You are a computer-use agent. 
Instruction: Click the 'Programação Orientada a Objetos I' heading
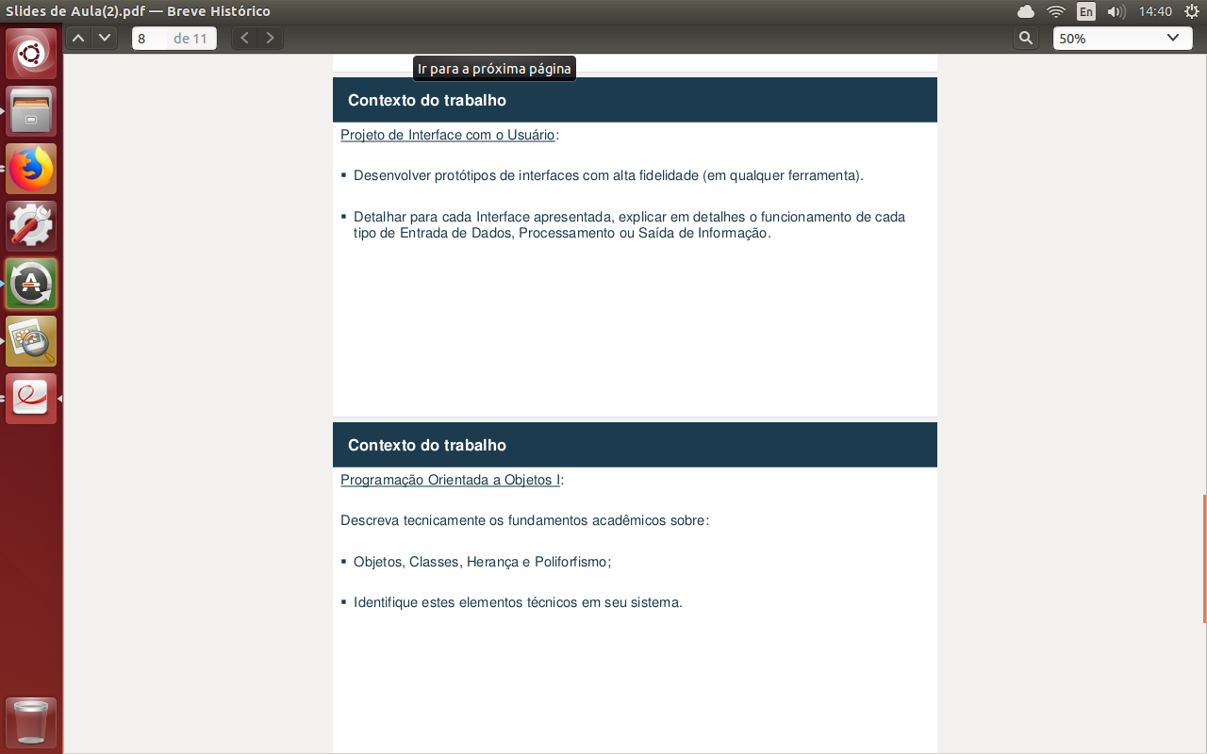click(451, 480)
